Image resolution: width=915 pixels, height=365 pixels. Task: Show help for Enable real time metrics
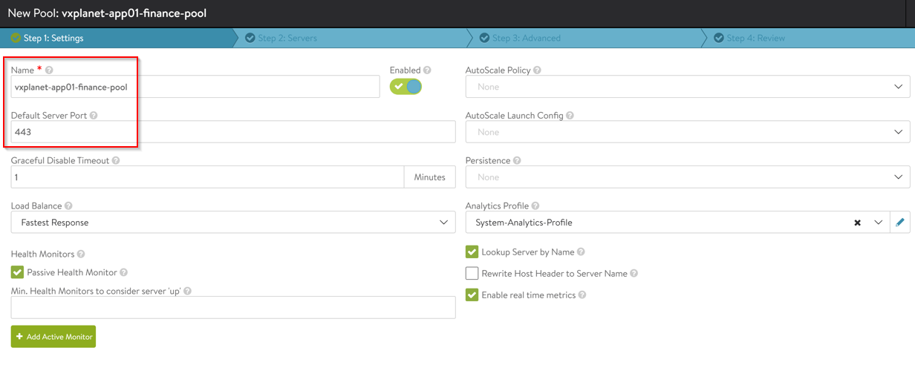[x=582, y=295]
